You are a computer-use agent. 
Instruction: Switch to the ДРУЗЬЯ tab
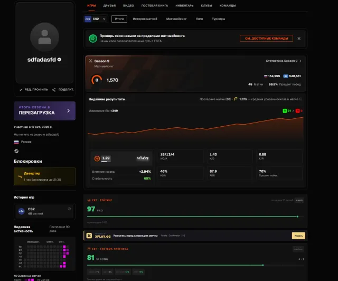click(109, 6)
